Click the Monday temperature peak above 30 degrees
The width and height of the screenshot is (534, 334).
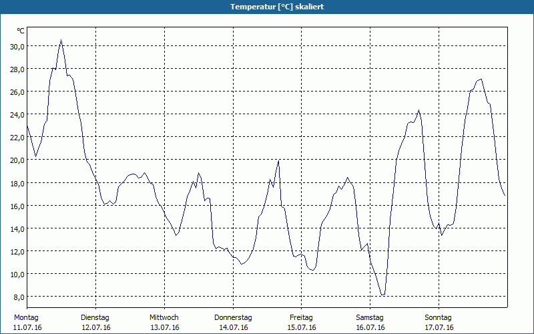click(61, 40)
